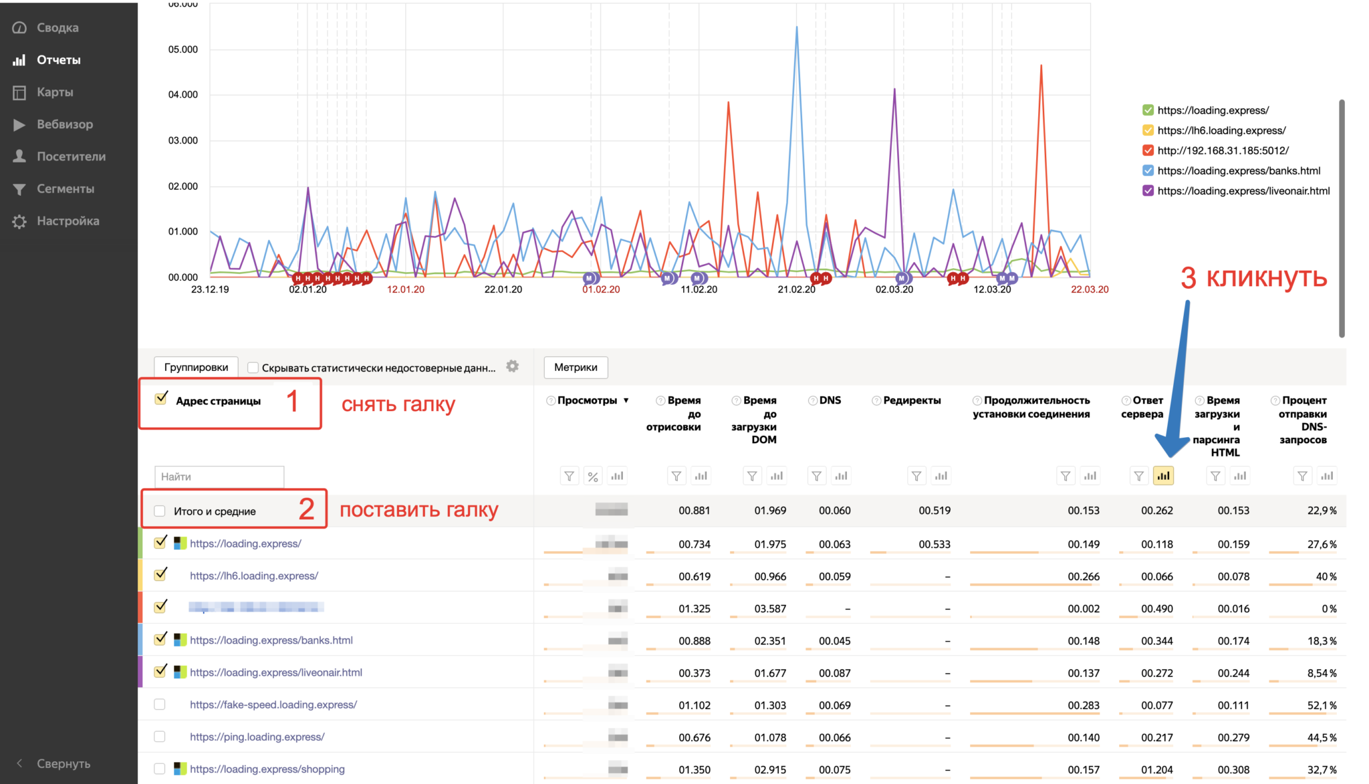Screen dimensions: 1369x784
Task: Uncheck the https://loading.express/ row checkbox
Action: 160,542
